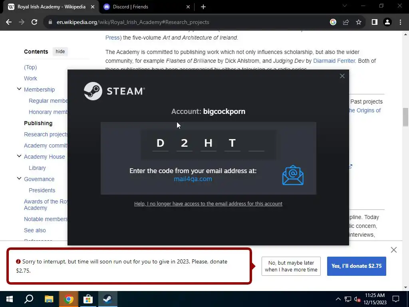Click the network status tray icon
Image resolution: width=409 pixels, height=307 pixels.
[x=348, y=299]
